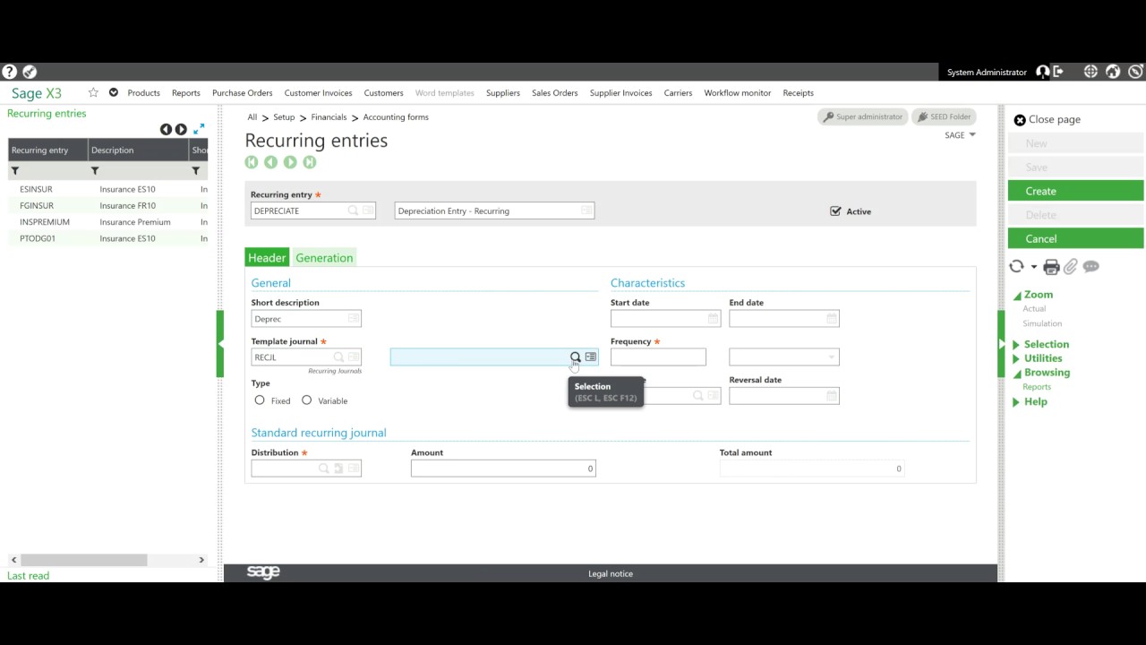Click the Legal notice link

(611, 573)
